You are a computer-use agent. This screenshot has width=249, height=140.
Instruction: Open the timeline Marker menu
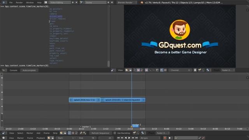click(x=20, y=138)
